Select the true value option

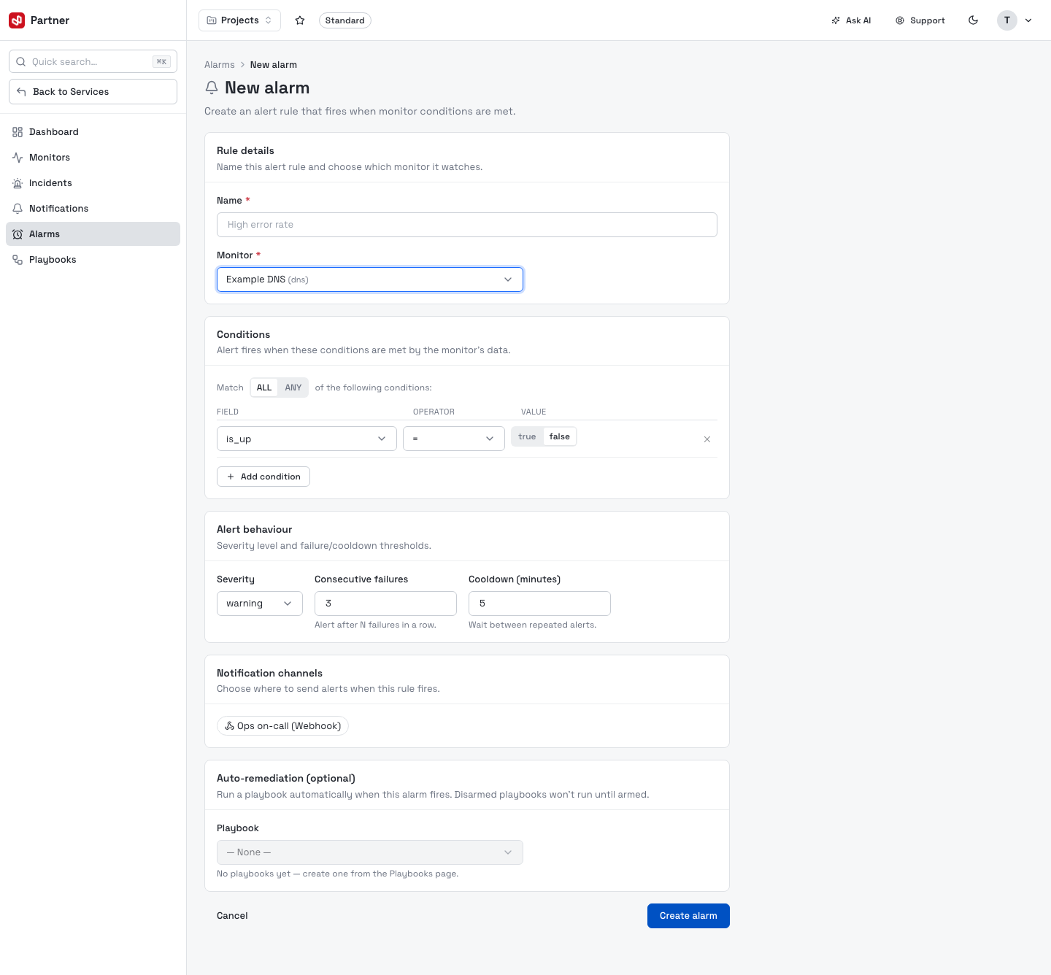click(527, 436)
